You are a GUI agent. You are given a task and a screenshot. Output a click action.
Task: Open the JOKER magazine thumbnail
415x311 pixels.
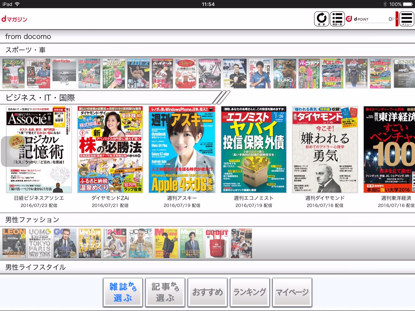(141, 243)
